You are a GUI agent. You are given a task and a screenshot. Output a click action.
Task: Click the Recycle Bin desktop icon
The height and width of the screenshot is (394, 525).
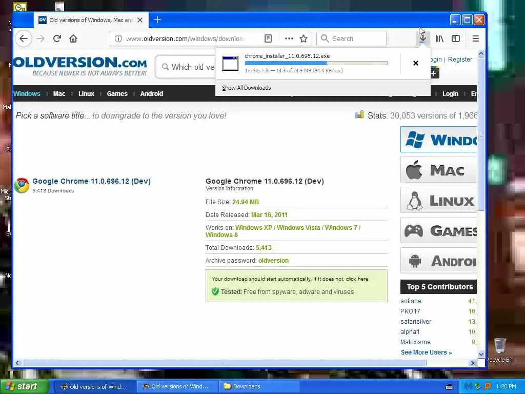pos(500,350)
